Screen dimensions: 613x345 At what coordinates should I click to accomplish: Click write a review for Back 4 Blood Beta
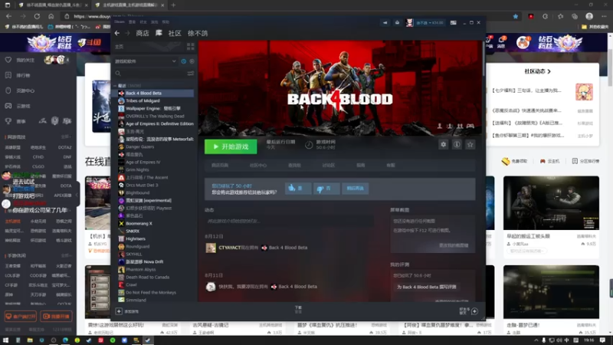427,287
